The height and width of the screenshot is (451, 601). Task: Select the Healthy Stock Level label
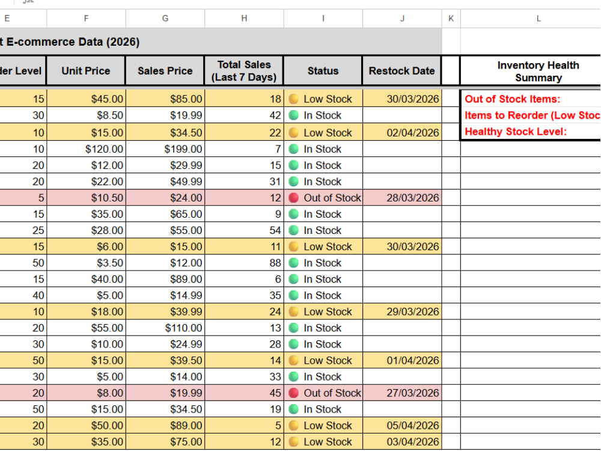click(x=531, y=132)
